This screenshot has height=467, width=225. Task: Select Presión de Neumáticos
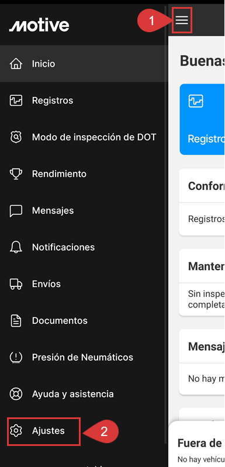pos(84,357)
